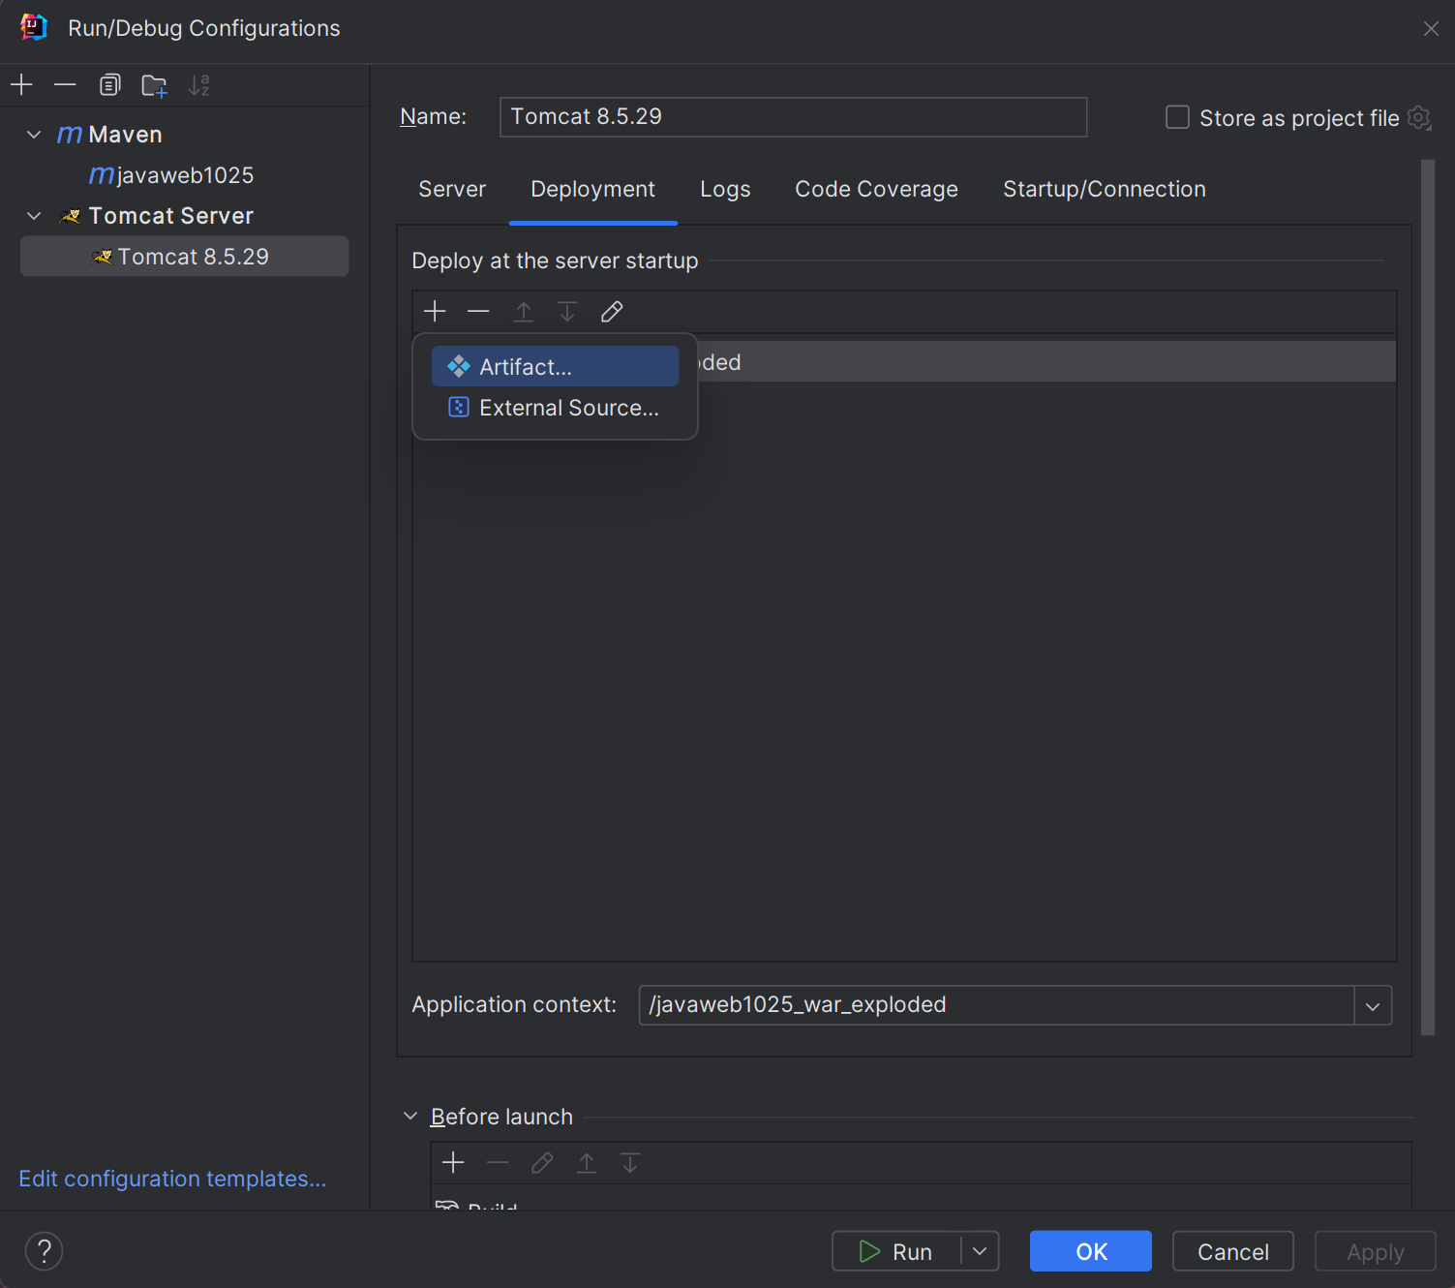Select the javaweb1025 Maven configuration
This screenshot has width=1455, height=1288.
184,175
